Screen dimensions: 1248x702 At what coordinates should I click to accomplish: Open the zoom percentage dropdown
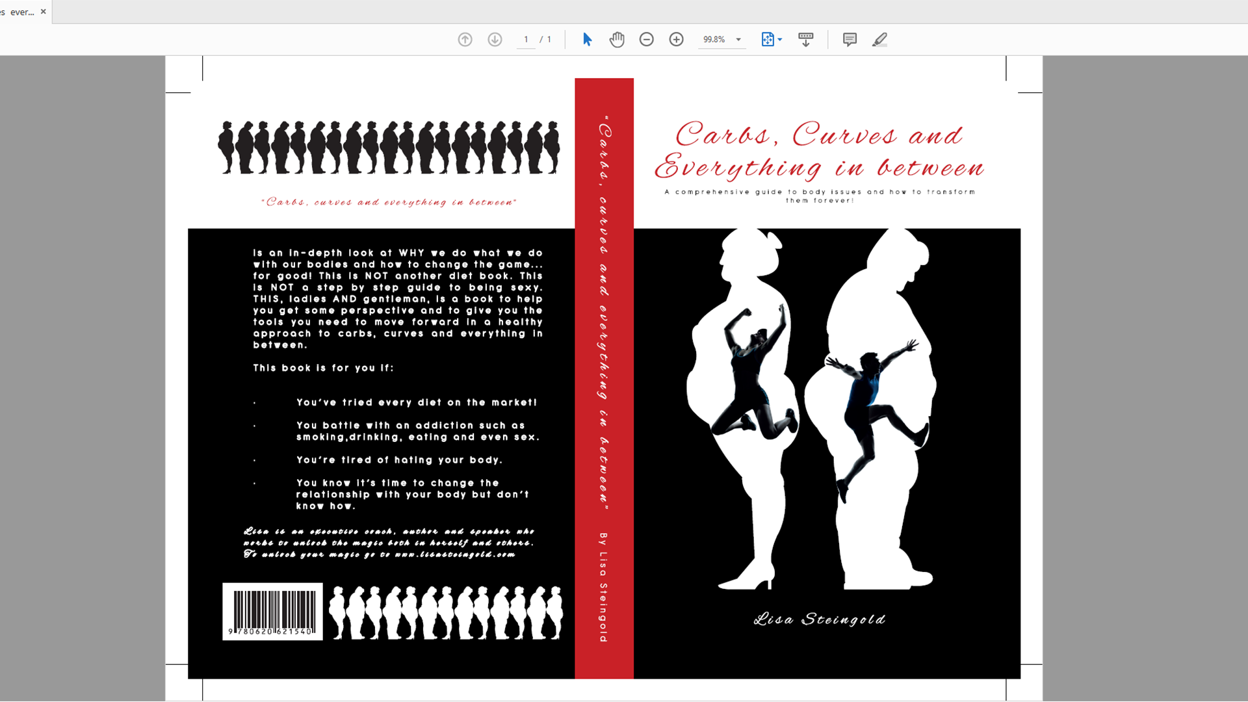coord(738,39)
